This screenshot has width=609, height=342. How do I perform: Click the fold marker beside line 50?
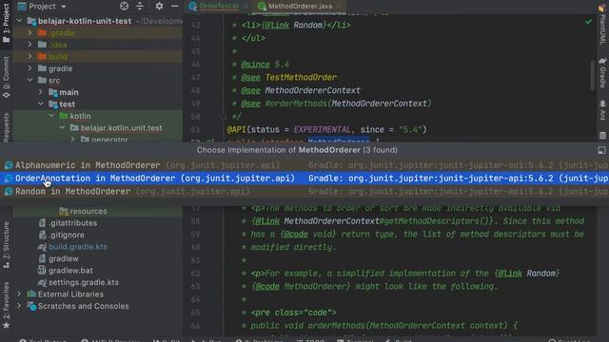(224, 116)
